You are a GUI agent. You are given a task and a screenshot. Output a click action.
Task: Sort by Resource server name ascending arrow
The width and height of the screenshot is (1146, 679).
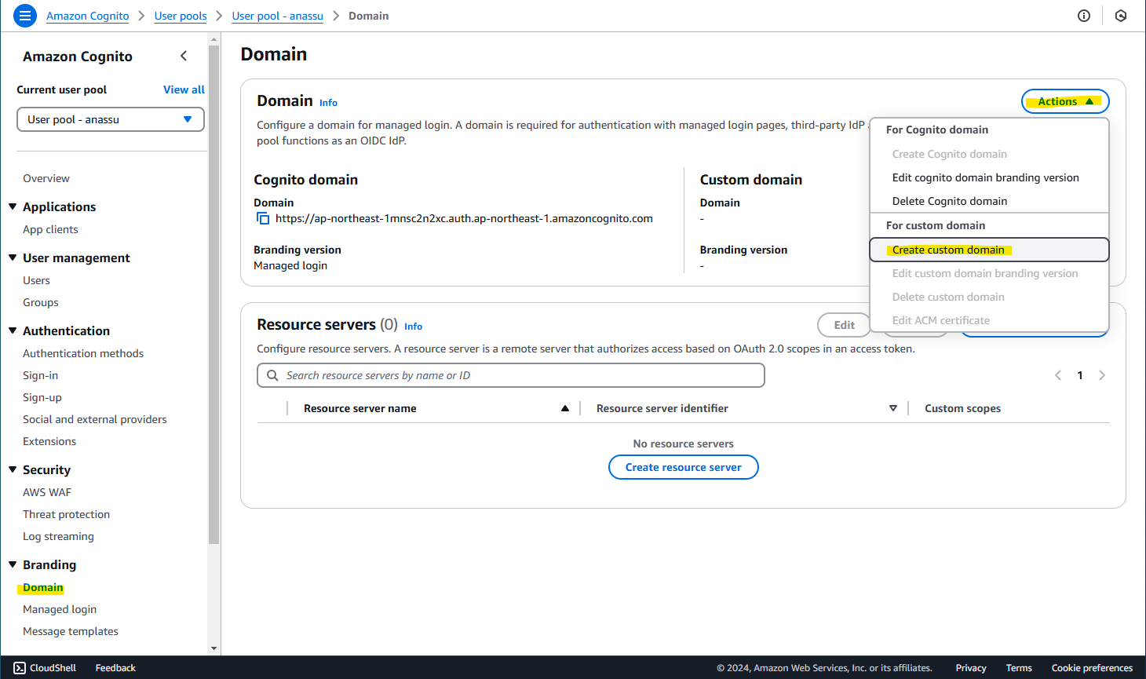click(564, 408)
